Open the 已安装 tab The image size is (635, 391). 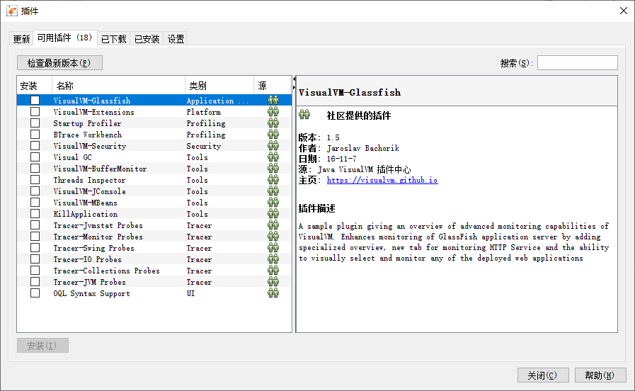pos(147,39)
